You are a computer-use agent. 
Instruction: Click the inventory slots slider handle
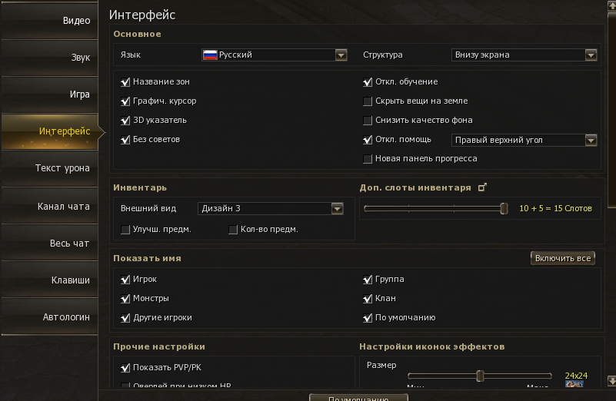coord(504,208)
